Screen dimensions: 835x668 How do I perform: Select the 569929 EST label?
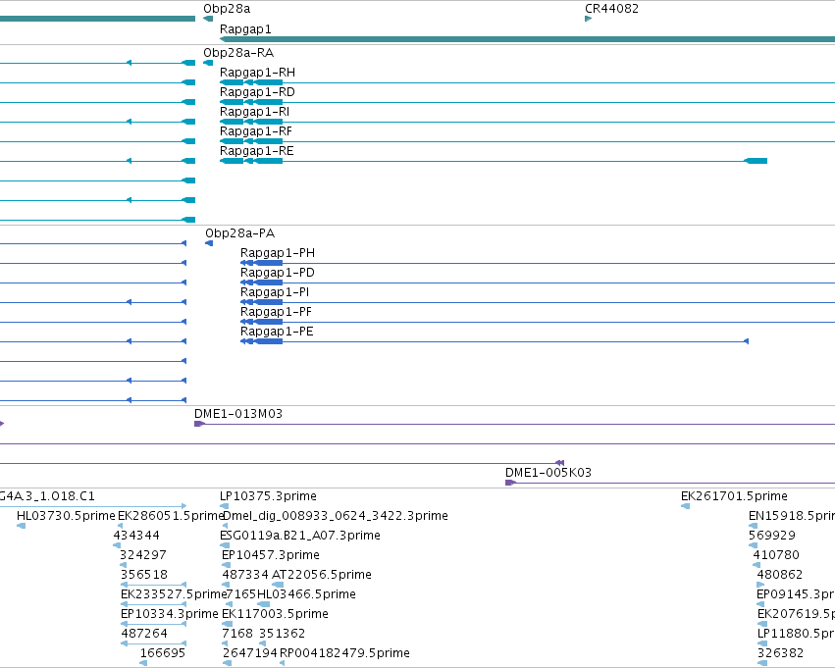coord(772,536)
